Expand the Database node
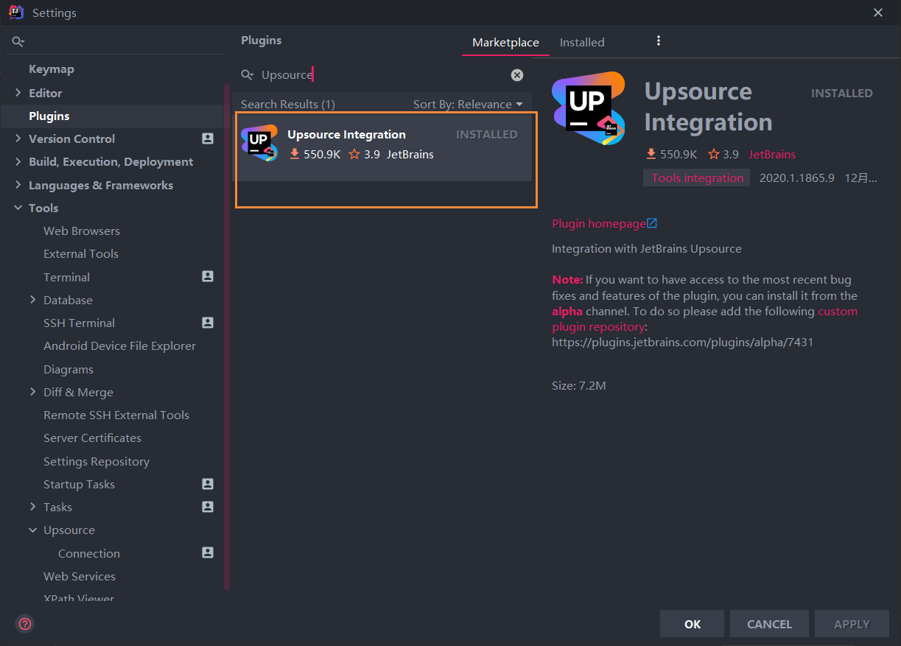 (32, 300)
